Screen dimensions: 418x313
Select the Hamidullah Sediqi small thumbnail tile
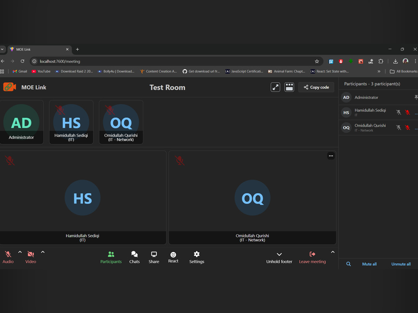pos(71,122)
